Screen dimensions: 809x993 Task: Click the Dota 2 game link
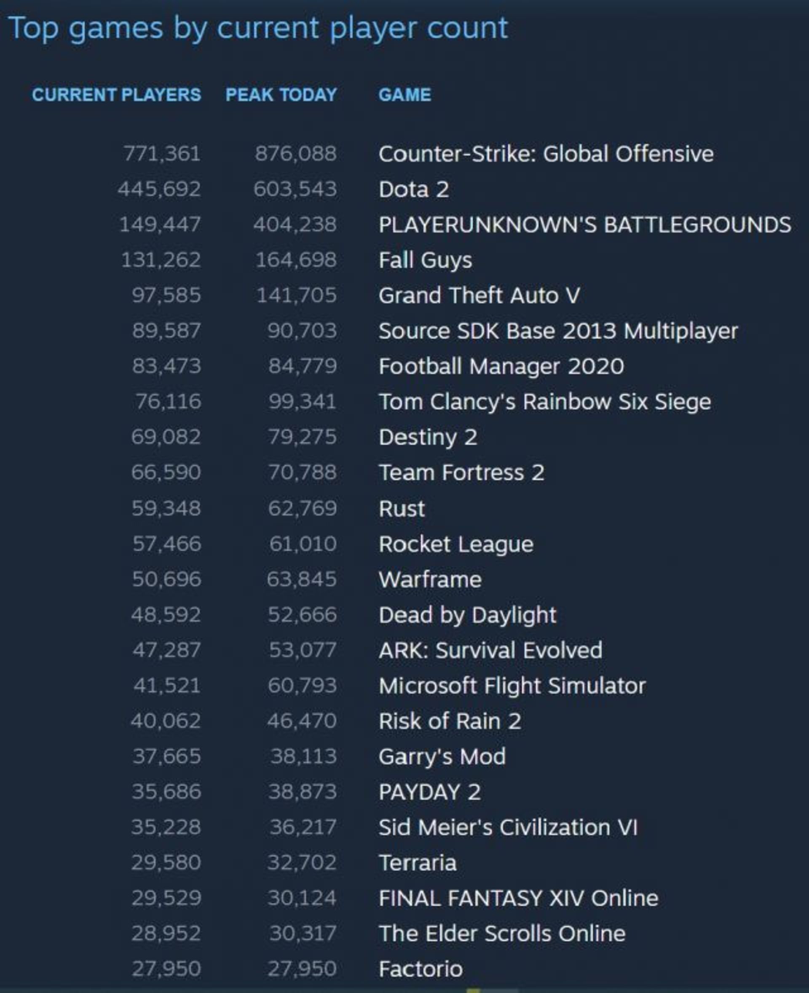pyautogui.click(x=414, y=189)
